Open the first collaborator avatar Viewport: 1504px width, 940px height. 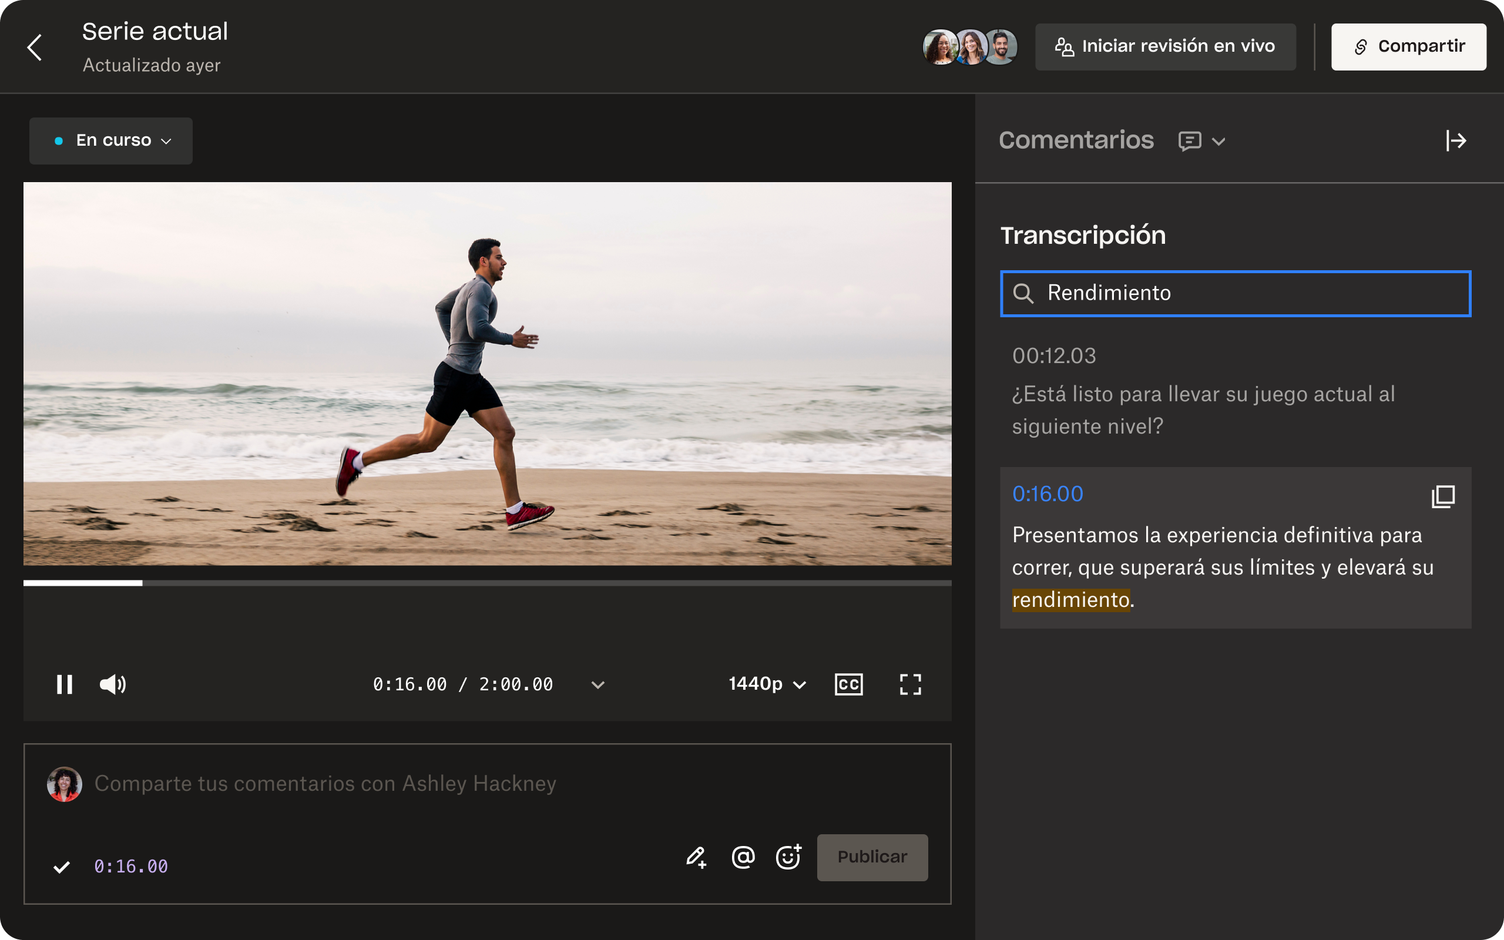click(x=941, y=47)
